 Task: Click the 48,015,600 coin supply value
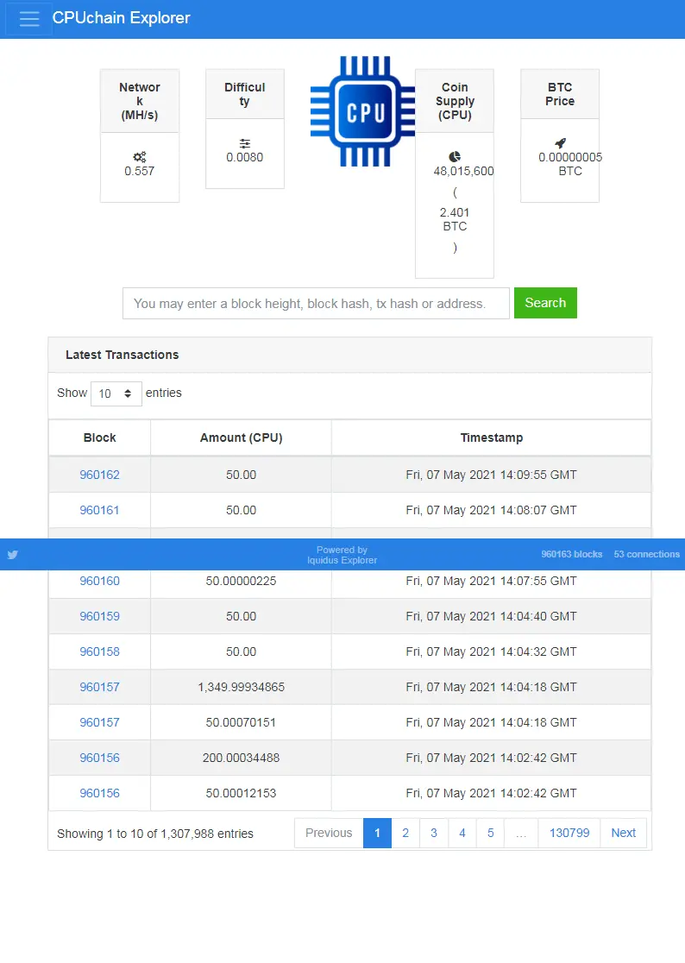[x=463, y=172]
